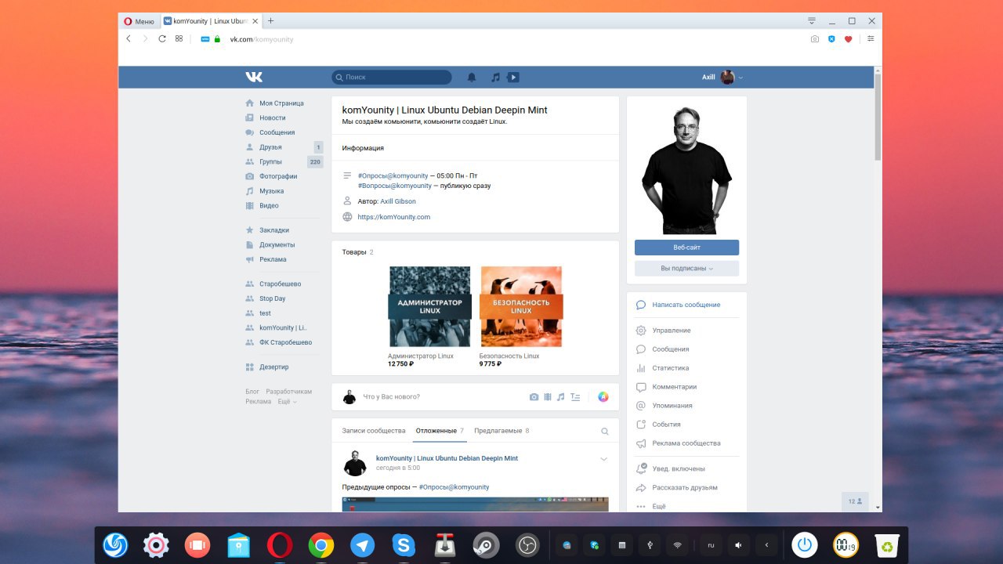1003x564 pixels.
Task: Open 'Управление' community settings
Action: click(672, 331)
